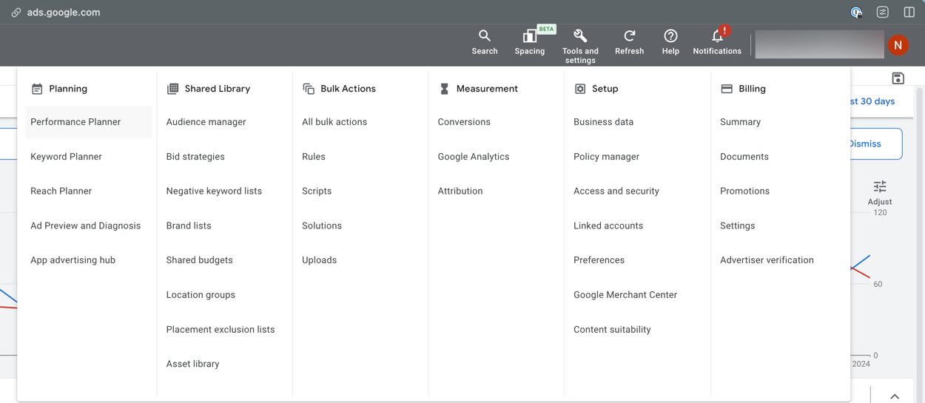This screenshot has width=925, height=403.
Task: Open Business data
Action: tap(603, 122)
